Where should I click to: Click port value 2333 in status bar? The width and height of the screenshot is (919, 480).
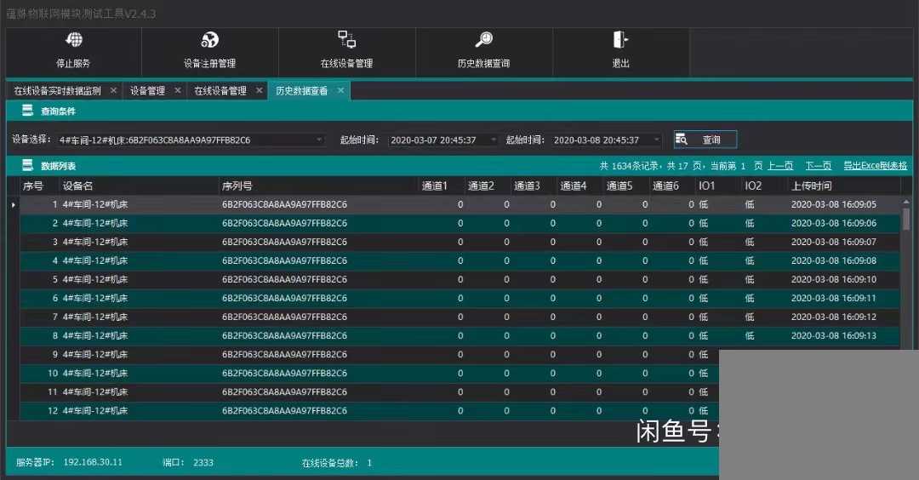pyautogui.click(x=203, y=462)
